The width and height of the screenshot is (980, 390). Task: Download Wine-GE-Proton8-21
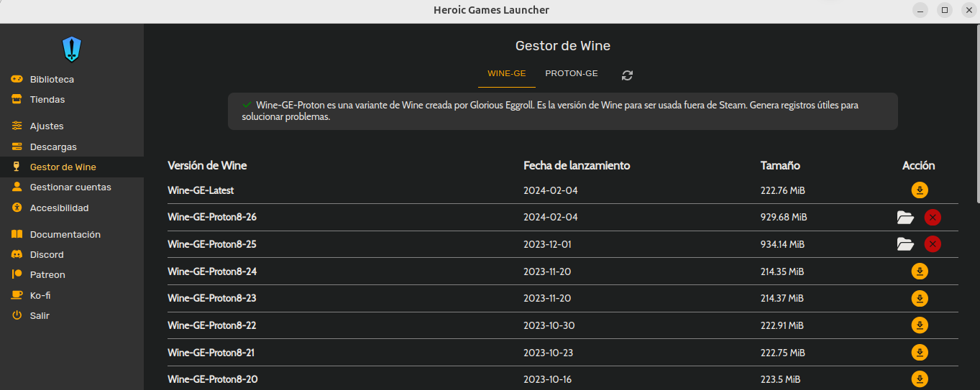pyautogui.click(x=920, y=353)
